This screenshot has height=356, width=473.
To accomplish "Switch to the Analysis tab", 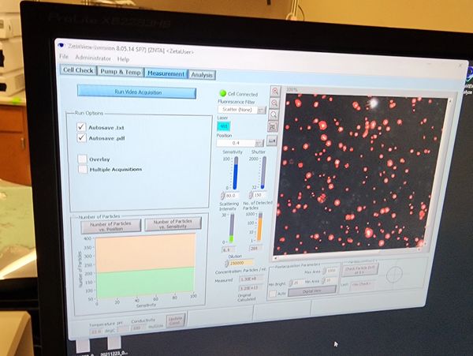I will click(202, 74).
